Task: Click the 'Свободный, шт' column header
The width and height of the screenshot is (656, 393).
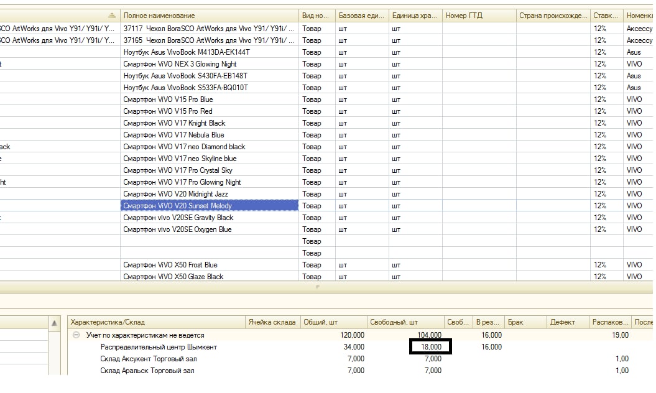Action: 405,322
